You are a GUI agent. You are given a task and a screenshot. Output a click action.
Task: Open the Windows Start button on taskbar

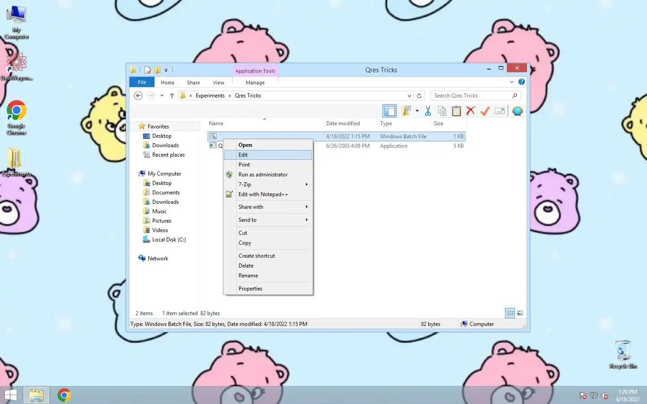point(10,395)
